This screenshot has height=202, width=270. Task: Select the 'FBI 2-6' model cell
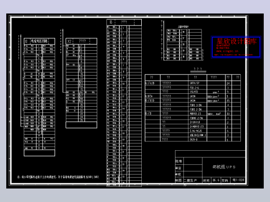tap(194, 88)
